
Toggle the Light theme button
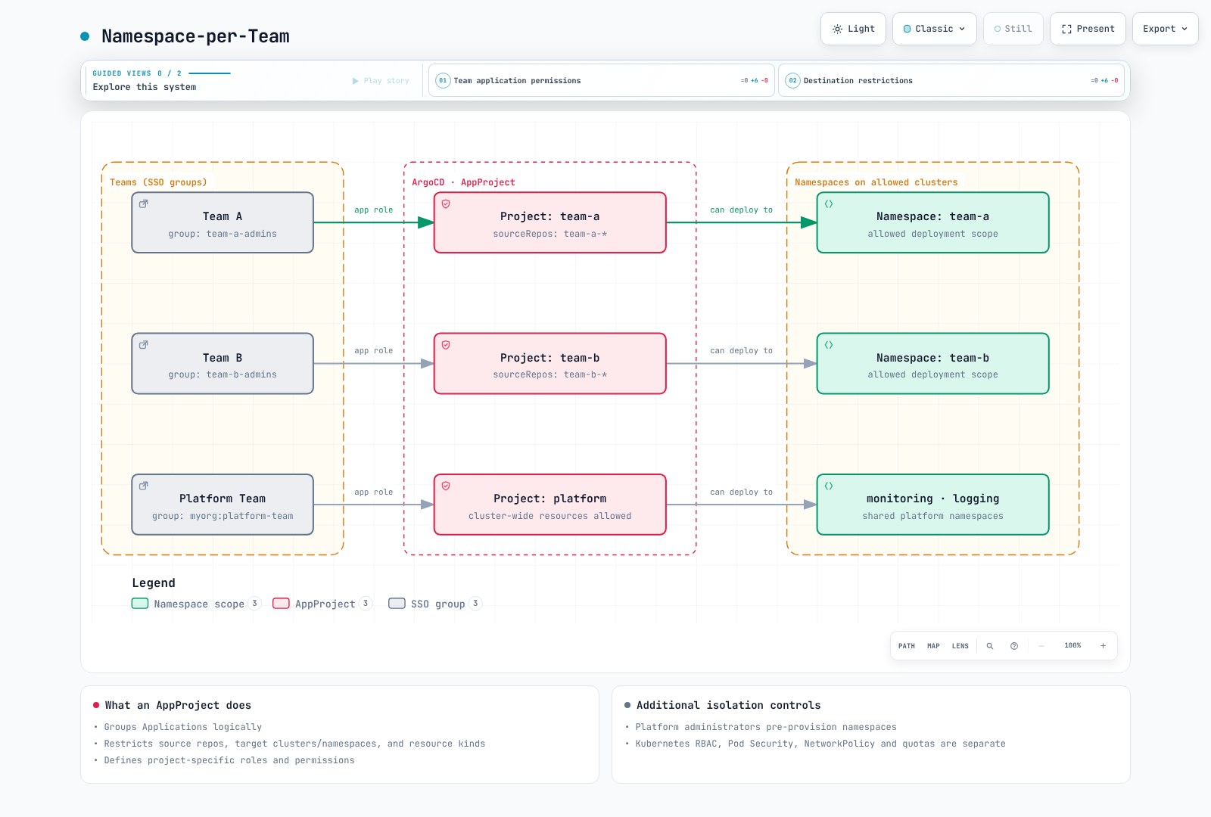tap(853, 29)
